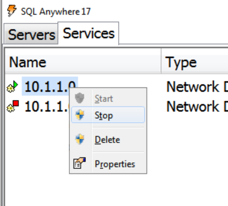Switch to the Servers tab
The width and height of the screenshot is (228, 206).
31,35
